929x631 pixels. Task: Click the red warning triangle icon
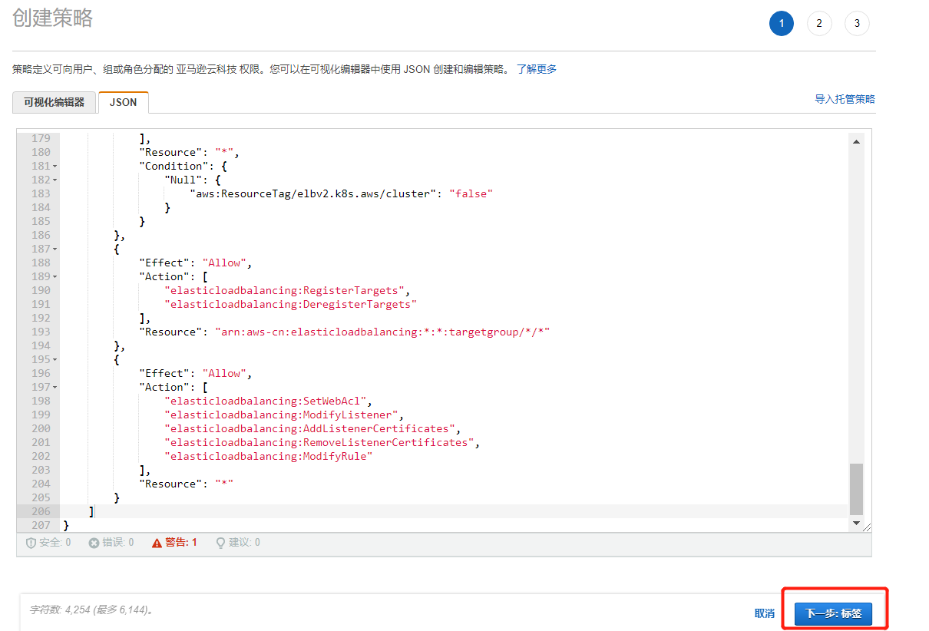point(157,543)
